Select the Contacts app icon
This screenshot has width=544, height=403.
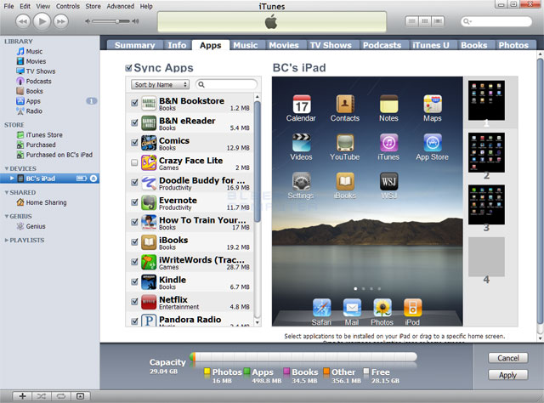point(345,104)
